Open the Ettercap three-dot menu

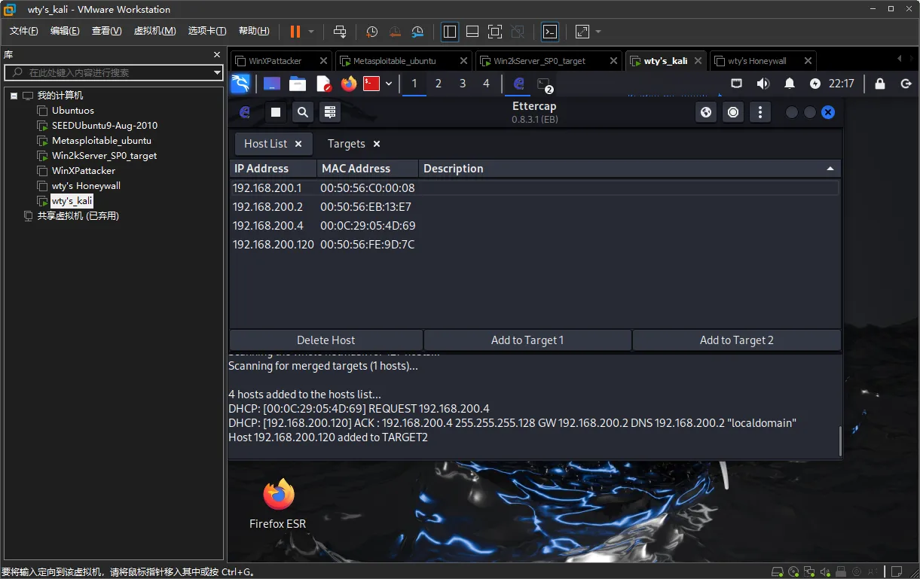[760, 112]
